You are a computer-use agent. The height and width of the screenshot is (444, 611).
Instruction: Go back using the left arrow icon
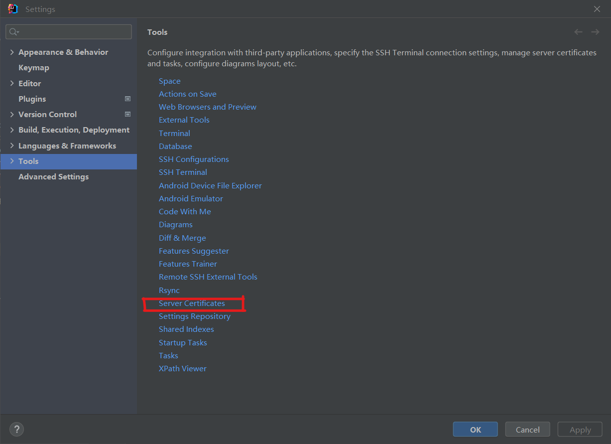point(578,32)
